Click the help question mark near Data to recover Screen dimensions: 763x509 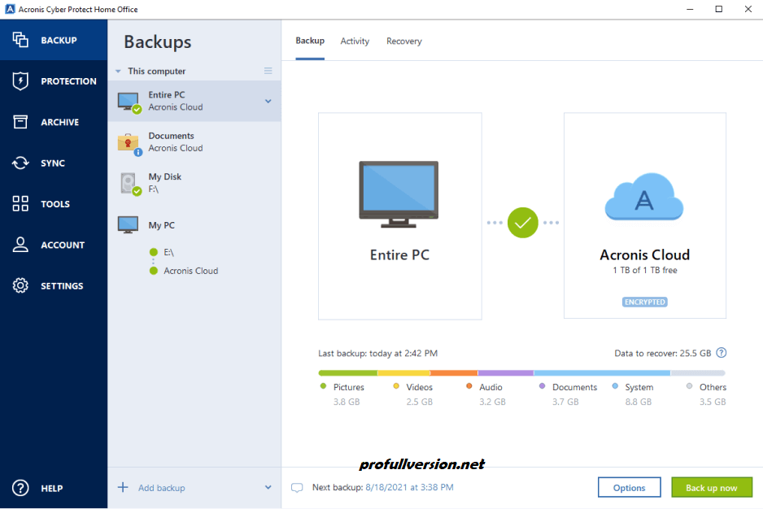pyautogui.click(x=721, y=353)
